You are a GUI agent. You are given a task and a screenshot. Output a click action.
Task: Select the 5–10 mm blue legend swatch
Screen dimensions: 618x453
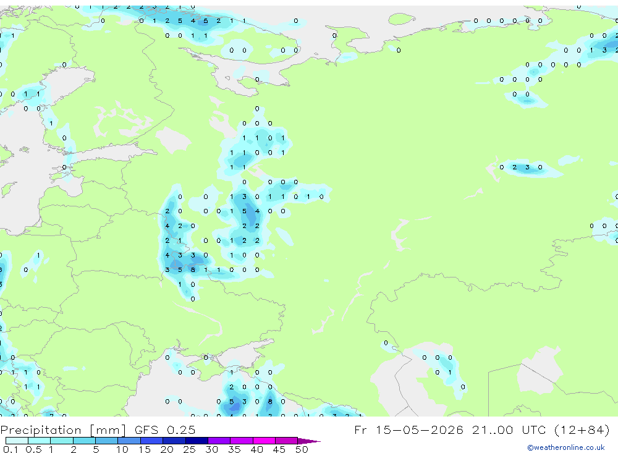pos(106,441)
